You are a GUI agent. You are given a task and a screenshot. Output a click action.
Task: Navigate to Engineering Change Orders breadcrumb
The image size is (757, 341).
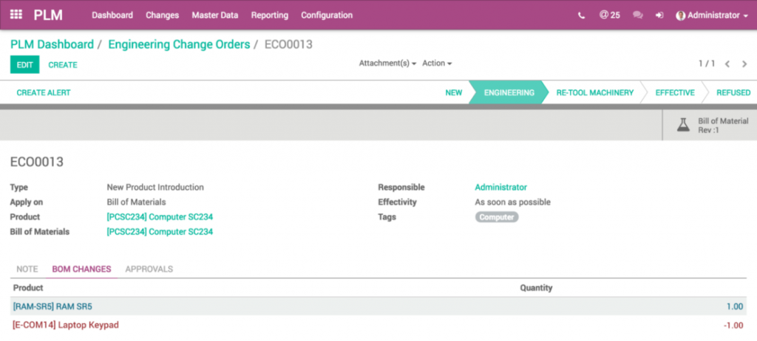179,44
